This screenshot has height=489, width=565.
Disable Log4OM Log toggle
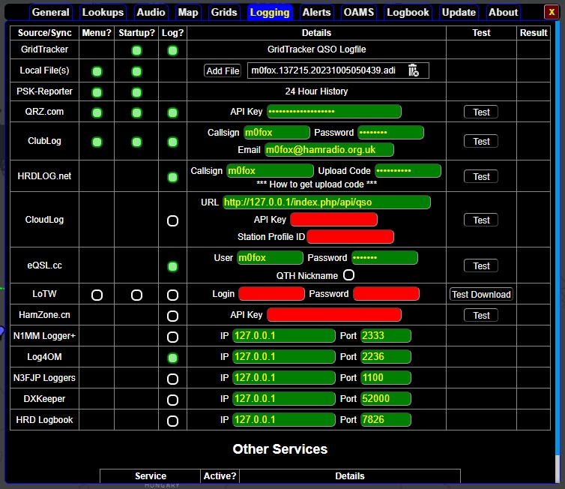point(172,358)
